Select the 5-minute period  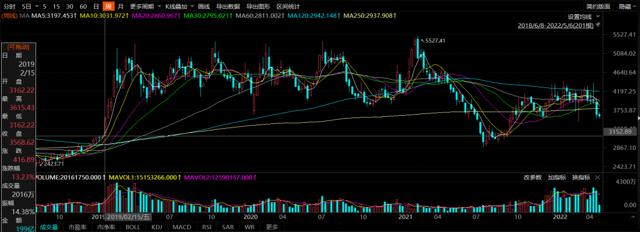(x=44, y=6)
